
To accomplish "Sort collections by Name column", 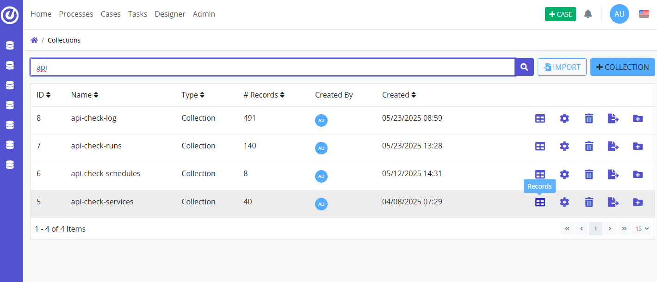I will (84, 95).
